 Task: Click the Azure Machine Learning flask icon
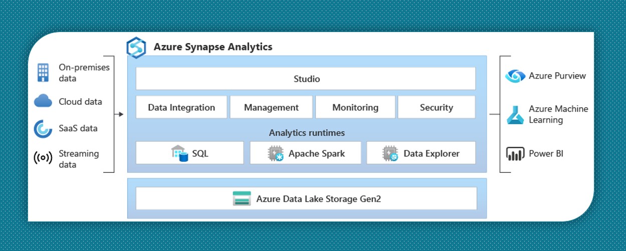[x=515, y=115]
